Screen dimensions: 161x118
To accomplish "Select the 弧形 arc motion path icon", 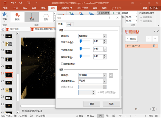I will [x=46, y=17].
